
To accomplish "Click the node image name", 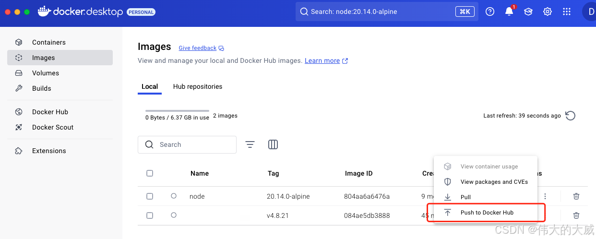I will [x=197, y=196].
